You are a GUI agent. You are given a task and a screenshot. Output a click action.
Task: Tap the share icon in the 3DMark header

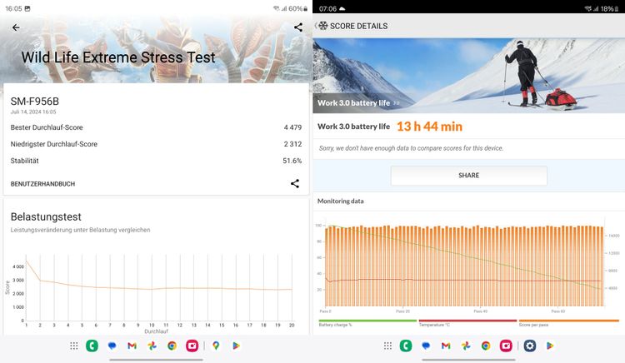pos(297,27)
